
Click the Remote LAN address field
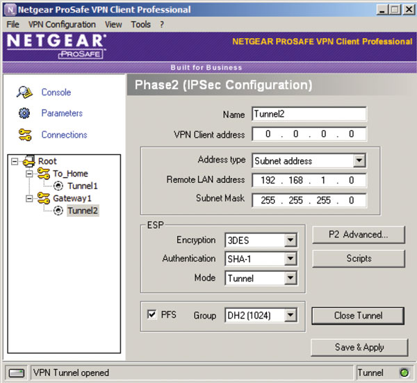tap(309, 180)
